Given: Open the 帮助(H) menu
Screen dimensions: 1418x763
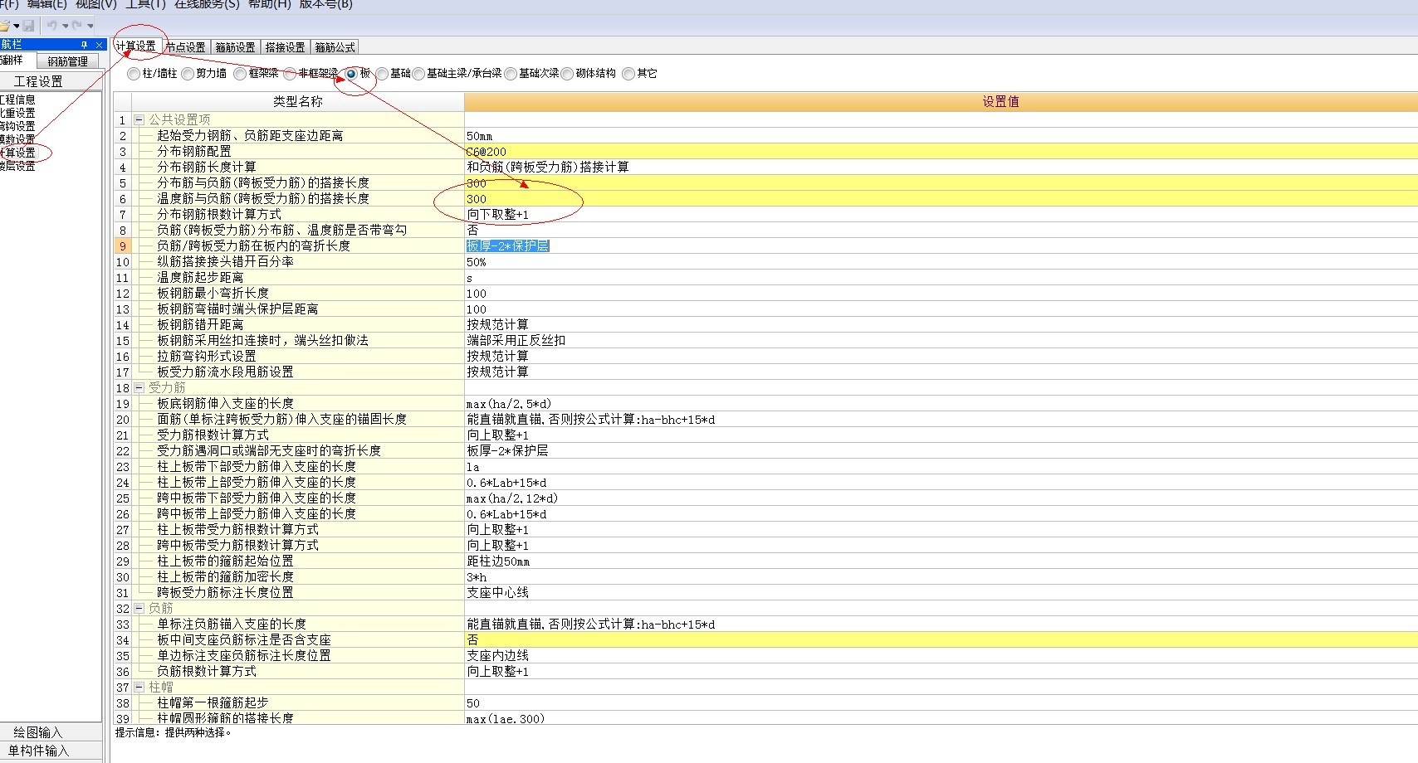Looking at the screenshot, I should 270,4.
